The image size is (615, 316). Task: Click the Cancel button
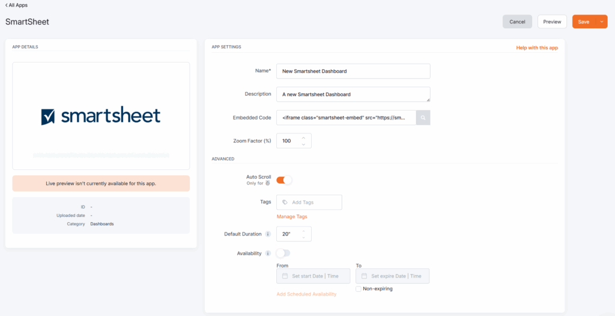[517, 22]
